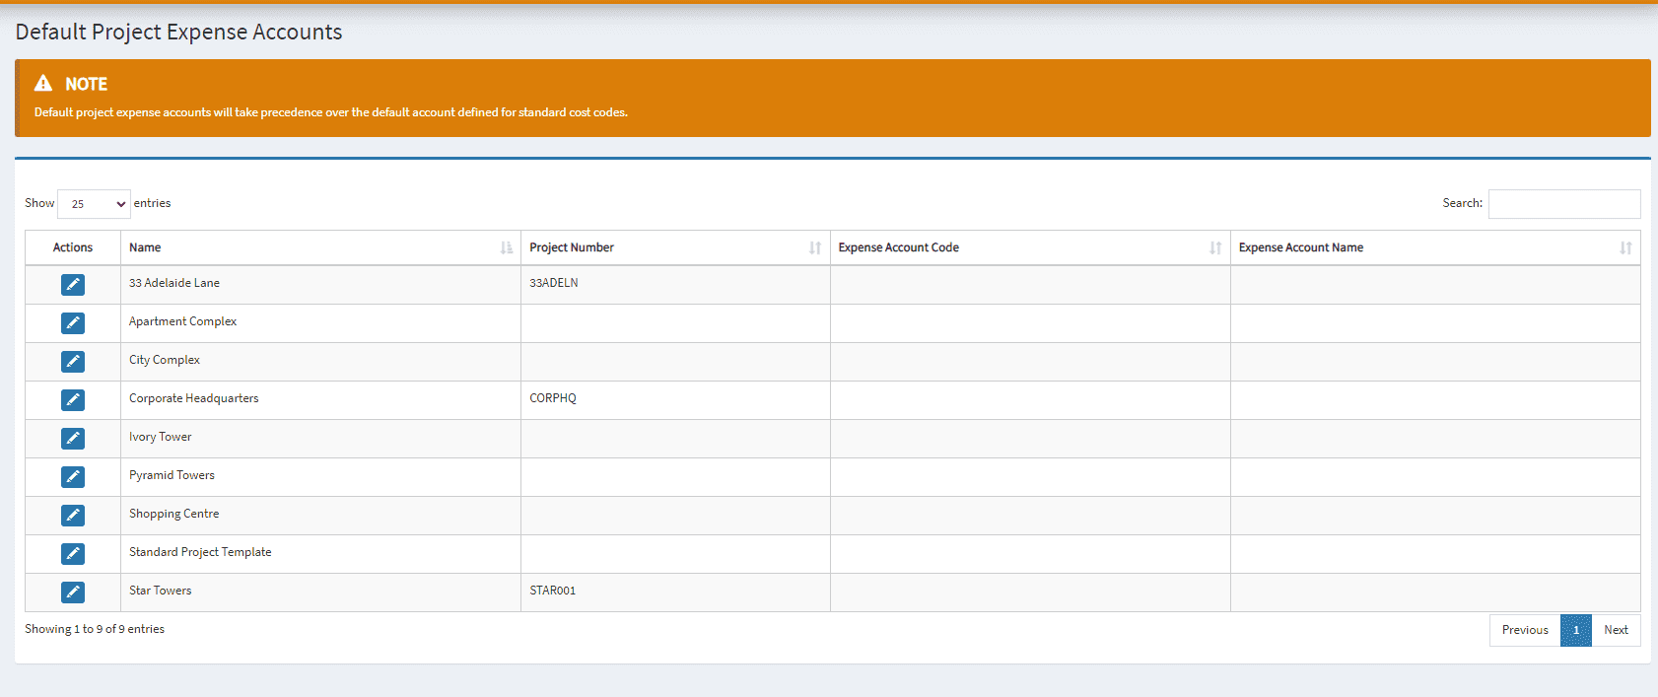Click the Previous pagination button
The image size is (1658, 697).
pyautogui.click(x=1524, y=630)
